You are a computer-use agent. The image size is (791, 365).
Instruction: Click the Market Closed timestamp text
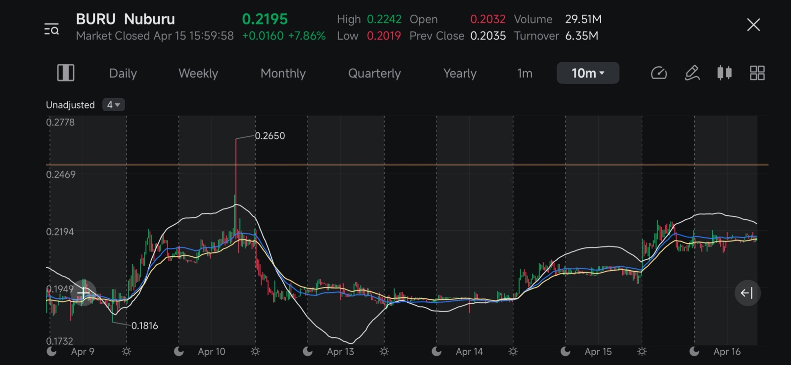tap(155, 36)
